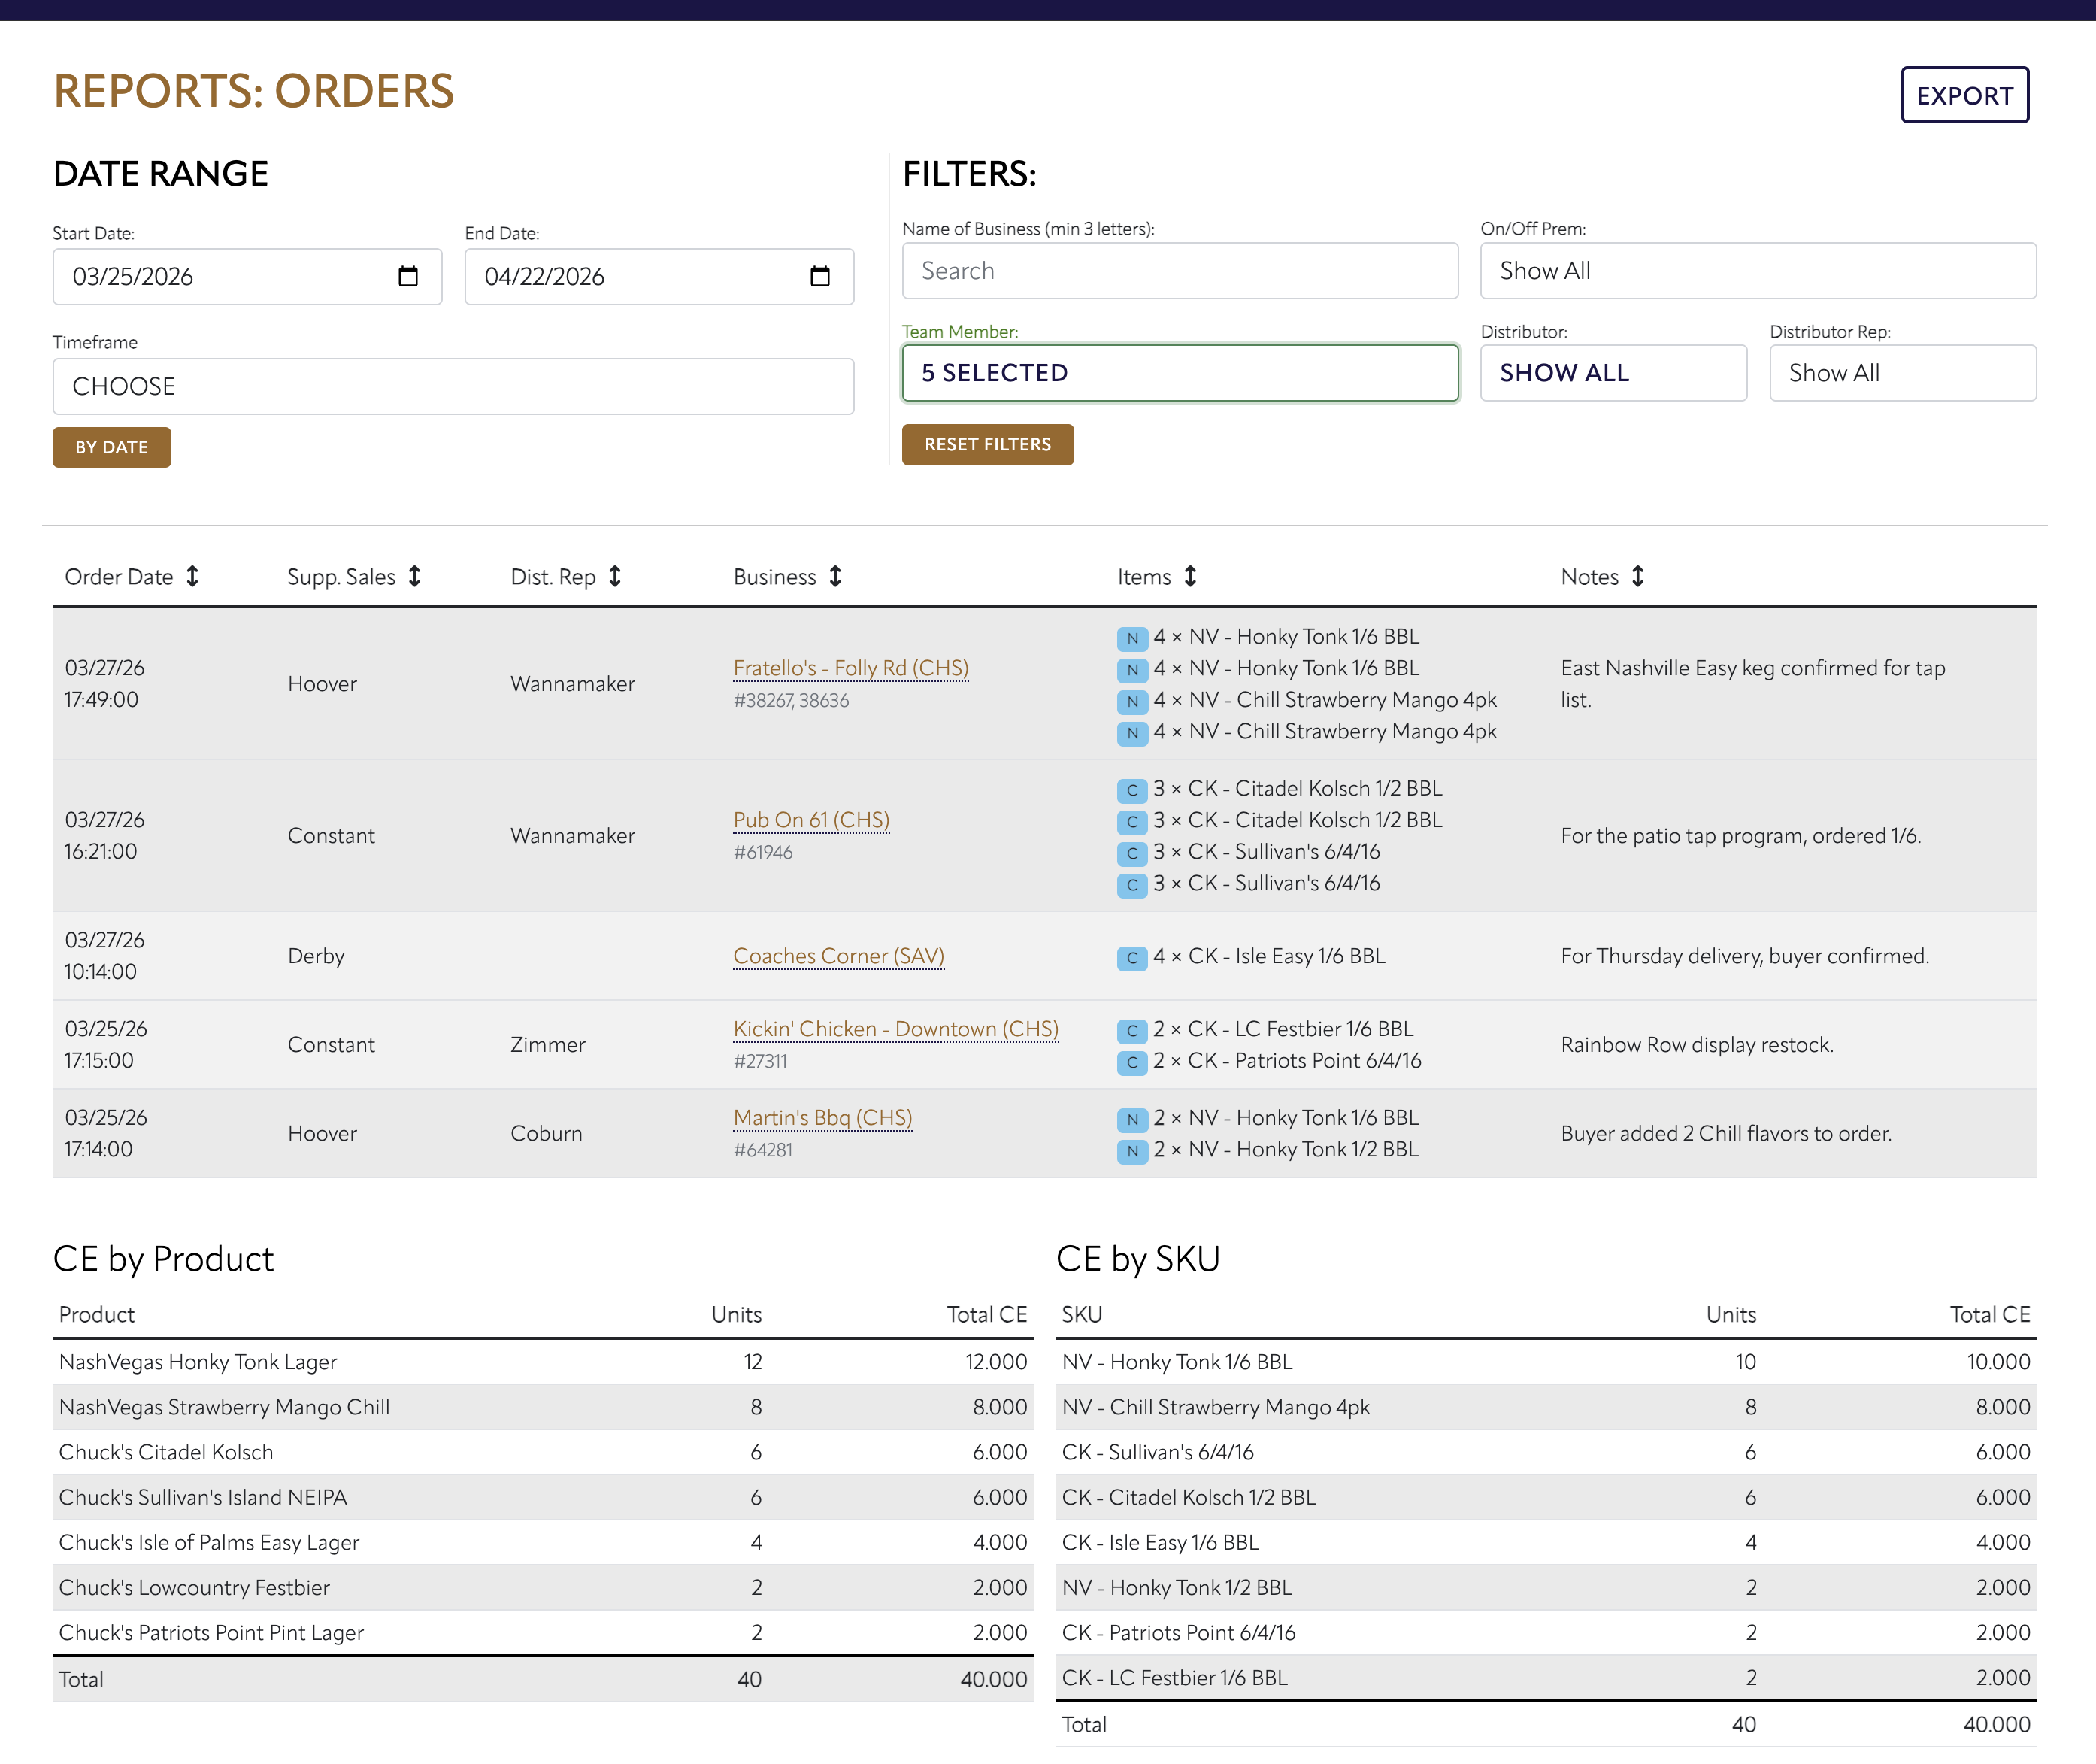Open the Distributor Rep Show All dropdown
Screen dimensions: 2096x1764
point(1902,373)
